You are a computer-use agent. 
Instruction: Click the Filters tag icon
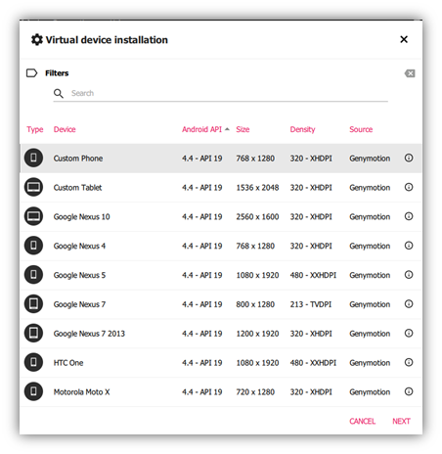31,73
